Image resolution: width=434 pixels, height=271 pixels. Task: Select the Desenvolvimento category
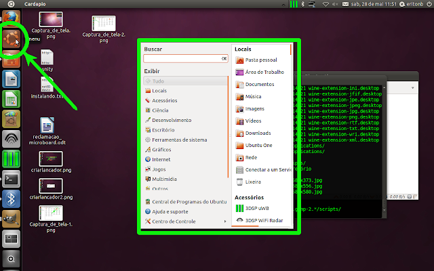click(x=185, y=120)
